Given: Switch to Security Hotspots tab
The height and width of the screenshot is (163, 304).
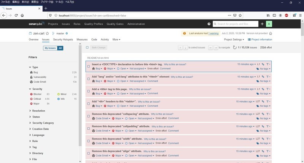Looking at the screenshot, I should [63, 39].
